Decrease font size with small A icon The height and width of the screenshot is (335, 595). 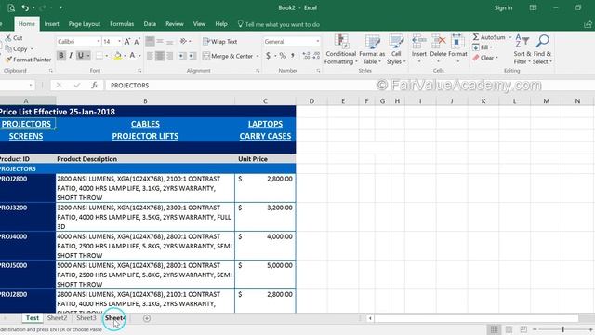137,41
